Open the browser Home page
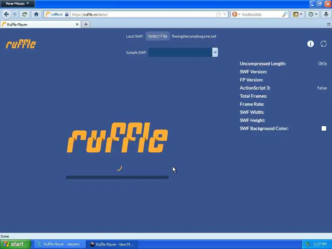The height and width of the screenshot is (249, 332). coord(36,14)
